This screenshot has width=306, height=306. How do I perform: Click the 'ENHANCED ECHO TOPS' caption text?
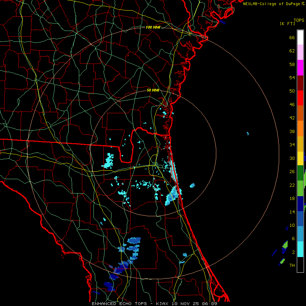119,304
